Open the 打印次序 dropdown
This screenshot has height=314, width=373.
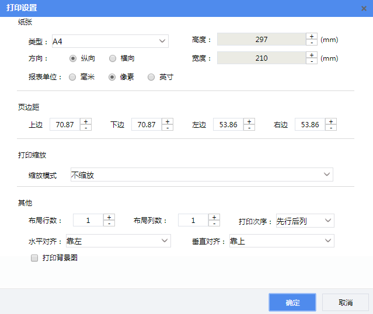(x=305, y=221)
